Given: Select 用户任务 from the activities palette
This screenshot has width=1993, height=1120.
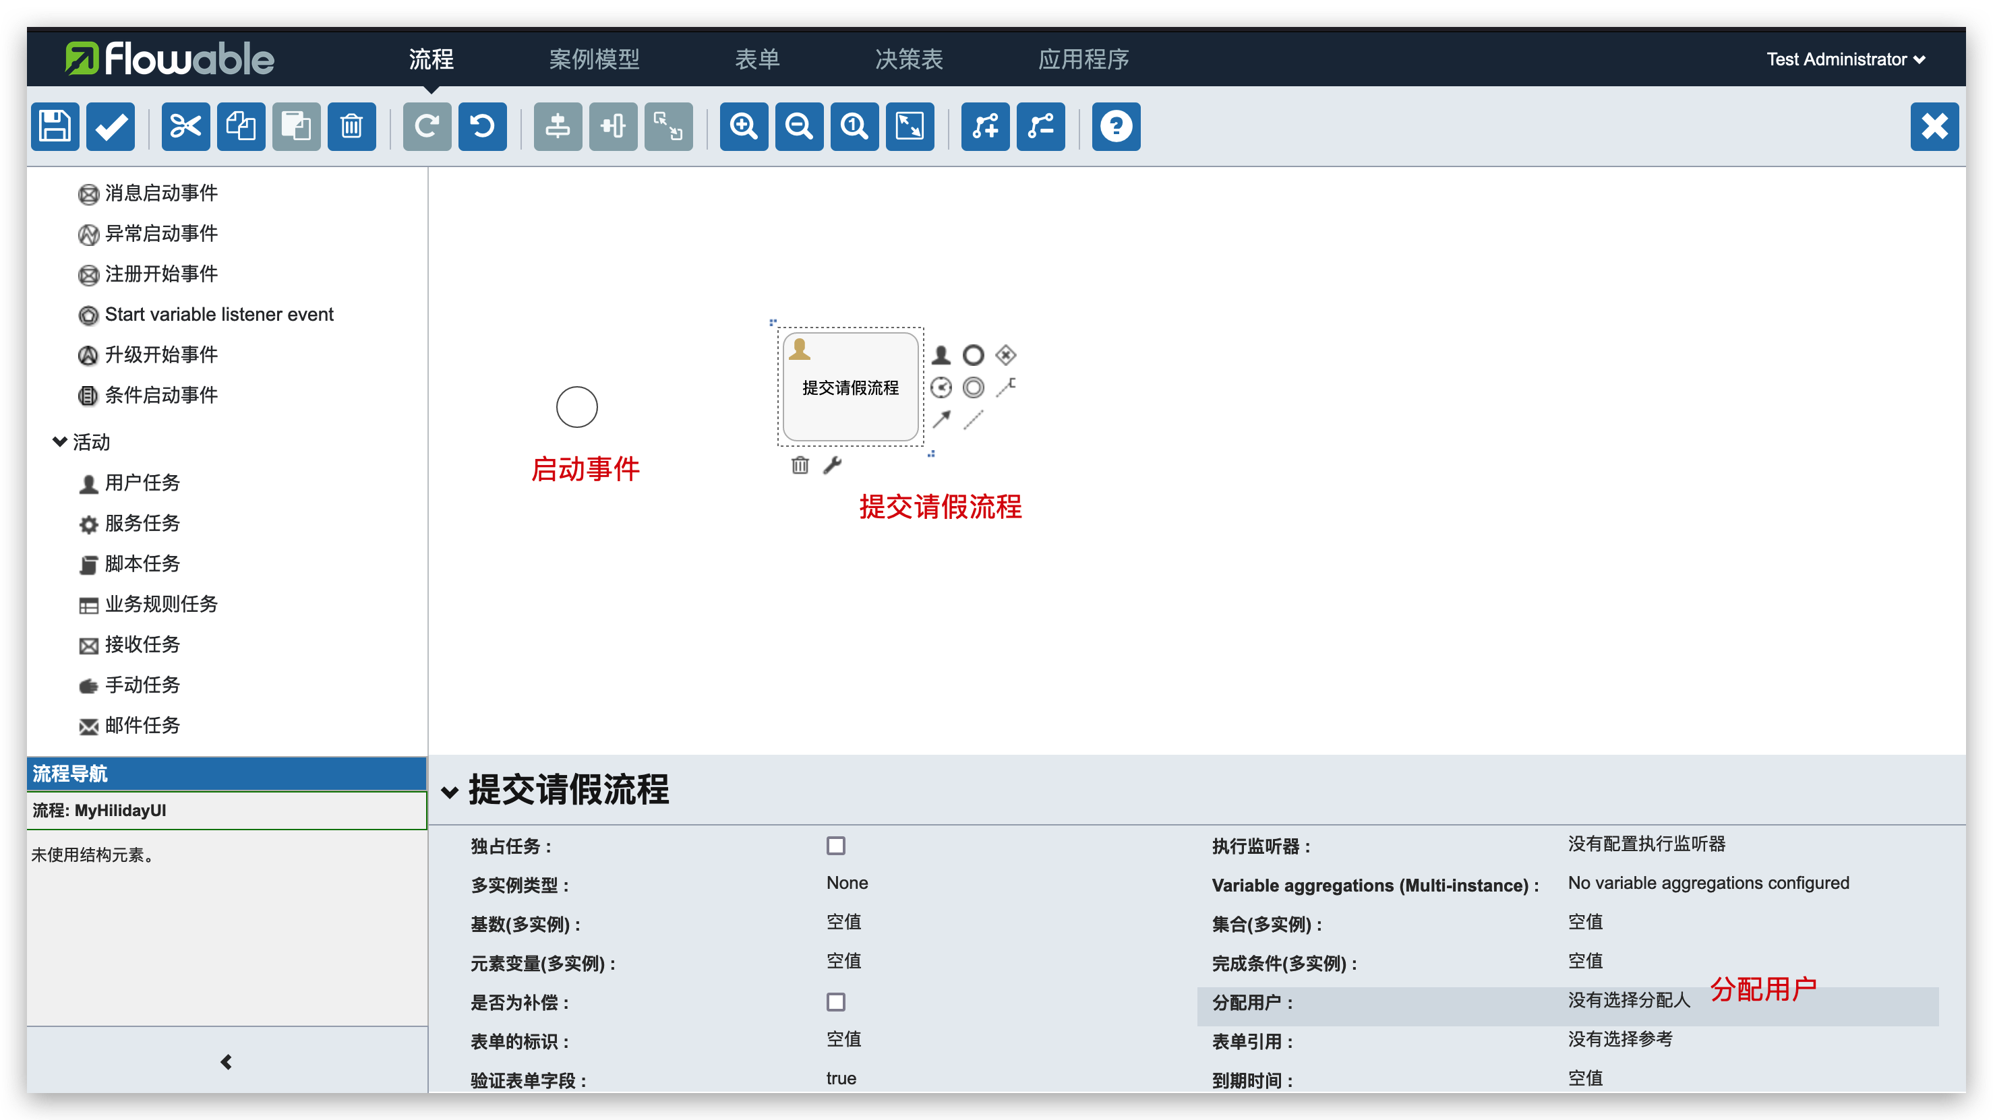Looking at the screenshot, I should (142, 482).
